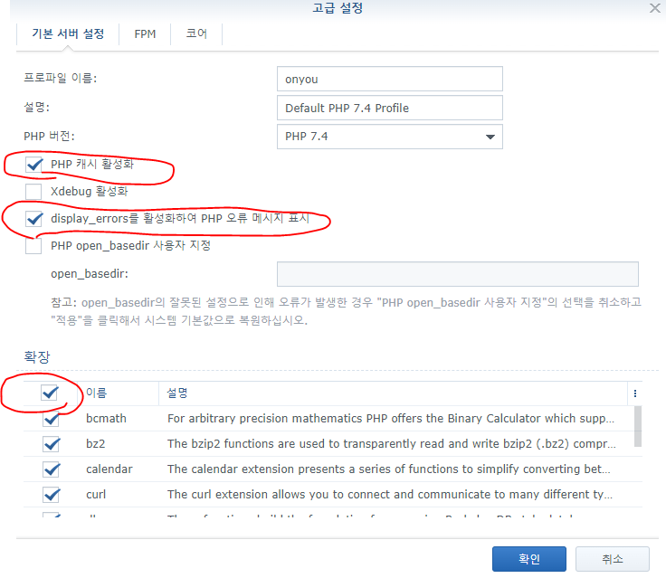Viewport: 666px width, 578px height.
Task: Toggle select-all checkbox in extension header
Action: (x=49, y=393)
